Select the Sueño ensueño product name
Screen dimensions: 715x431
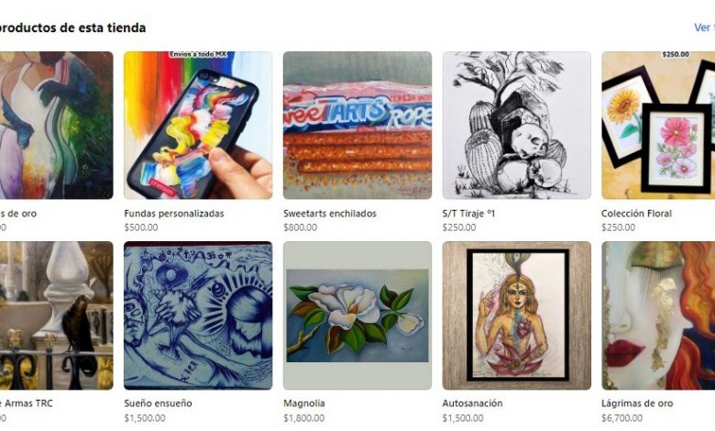(159, 403)
